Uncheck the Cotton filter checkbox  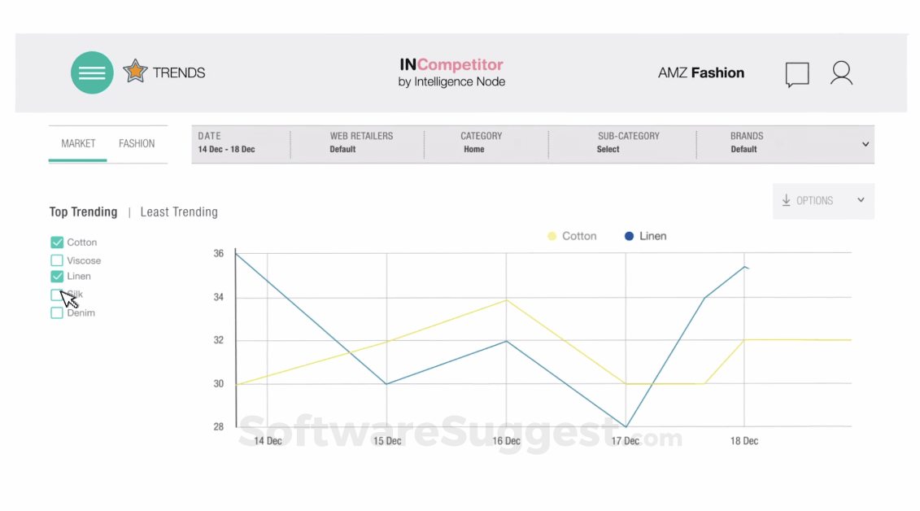click(x=56, y=242)
